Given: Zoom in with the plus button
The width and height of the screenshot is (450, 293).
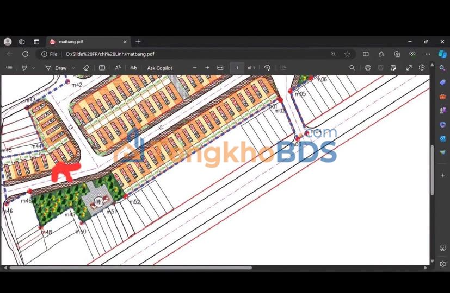Looking at the screenshot, I should [207, 68].
